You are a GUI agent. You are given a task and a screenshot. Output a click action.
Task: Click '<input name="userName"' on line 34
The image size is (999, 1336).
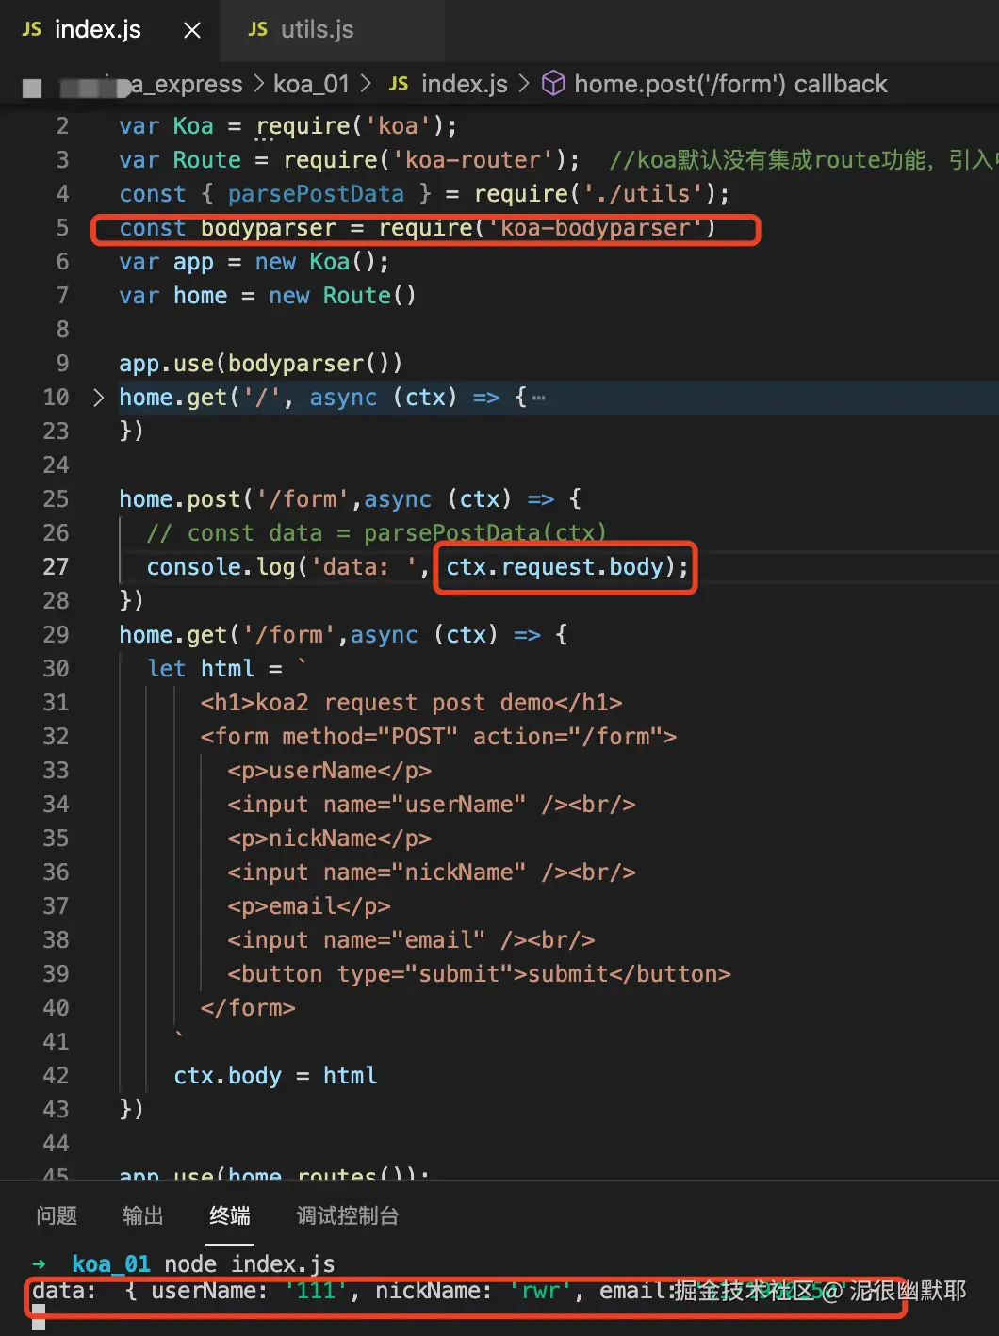coord(377,805)
